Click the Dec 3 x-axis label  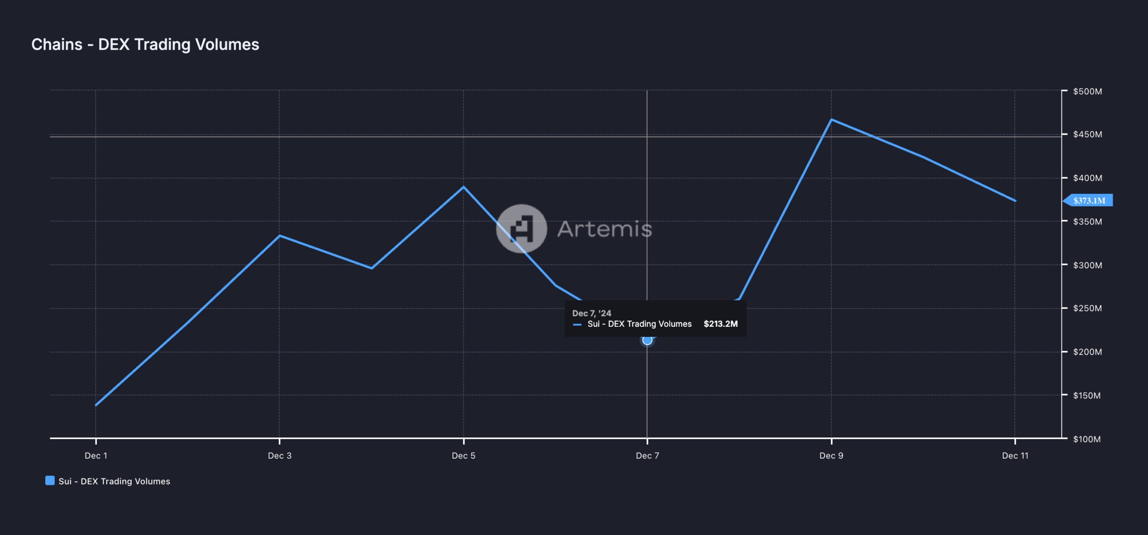(279, 456)
